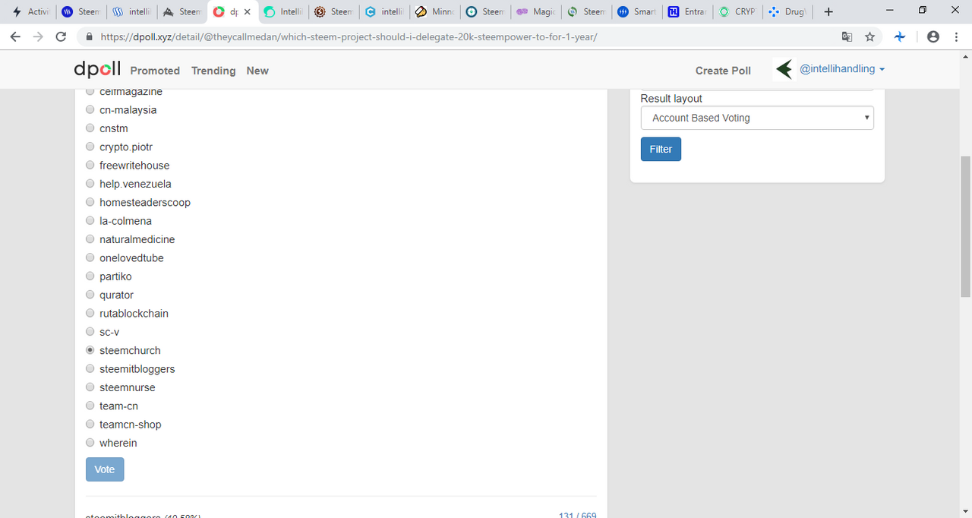Viewport: 972px width, 518px height.
Task: View site security lock info
Action: tap(89, 36)
